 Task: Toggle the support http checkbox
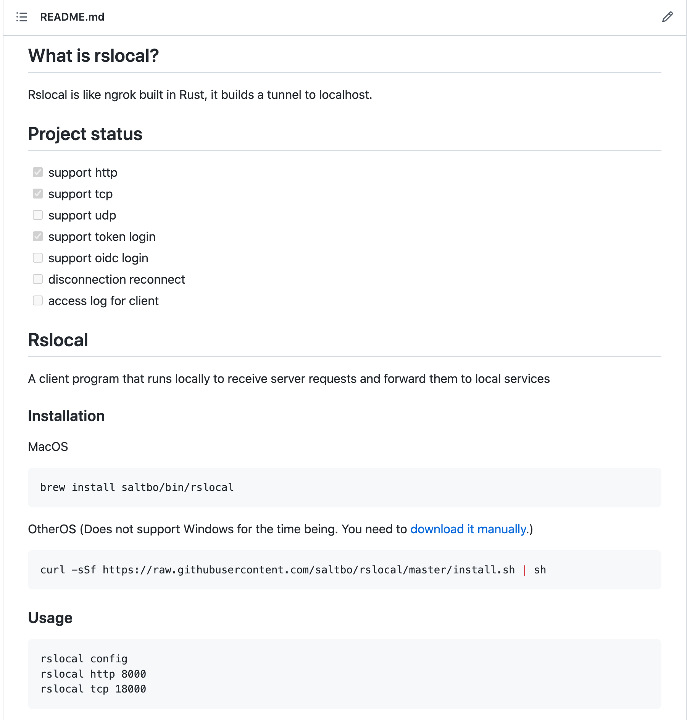[x=38, y=172]
